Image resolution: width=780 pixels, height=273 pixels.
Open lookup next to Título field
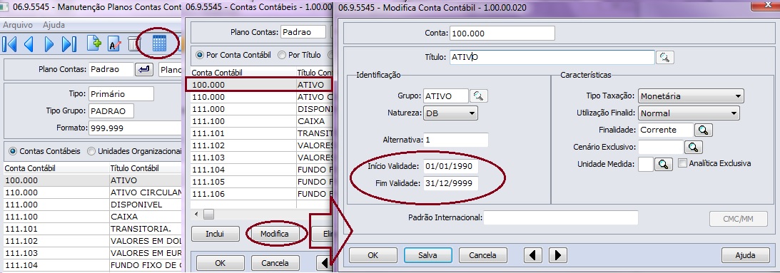(x=664, y=57)
